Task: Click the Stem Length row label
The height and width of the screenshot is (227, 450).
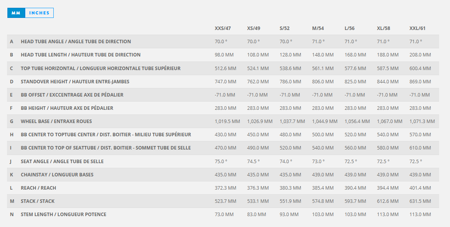Action: (x=63, y=215)
